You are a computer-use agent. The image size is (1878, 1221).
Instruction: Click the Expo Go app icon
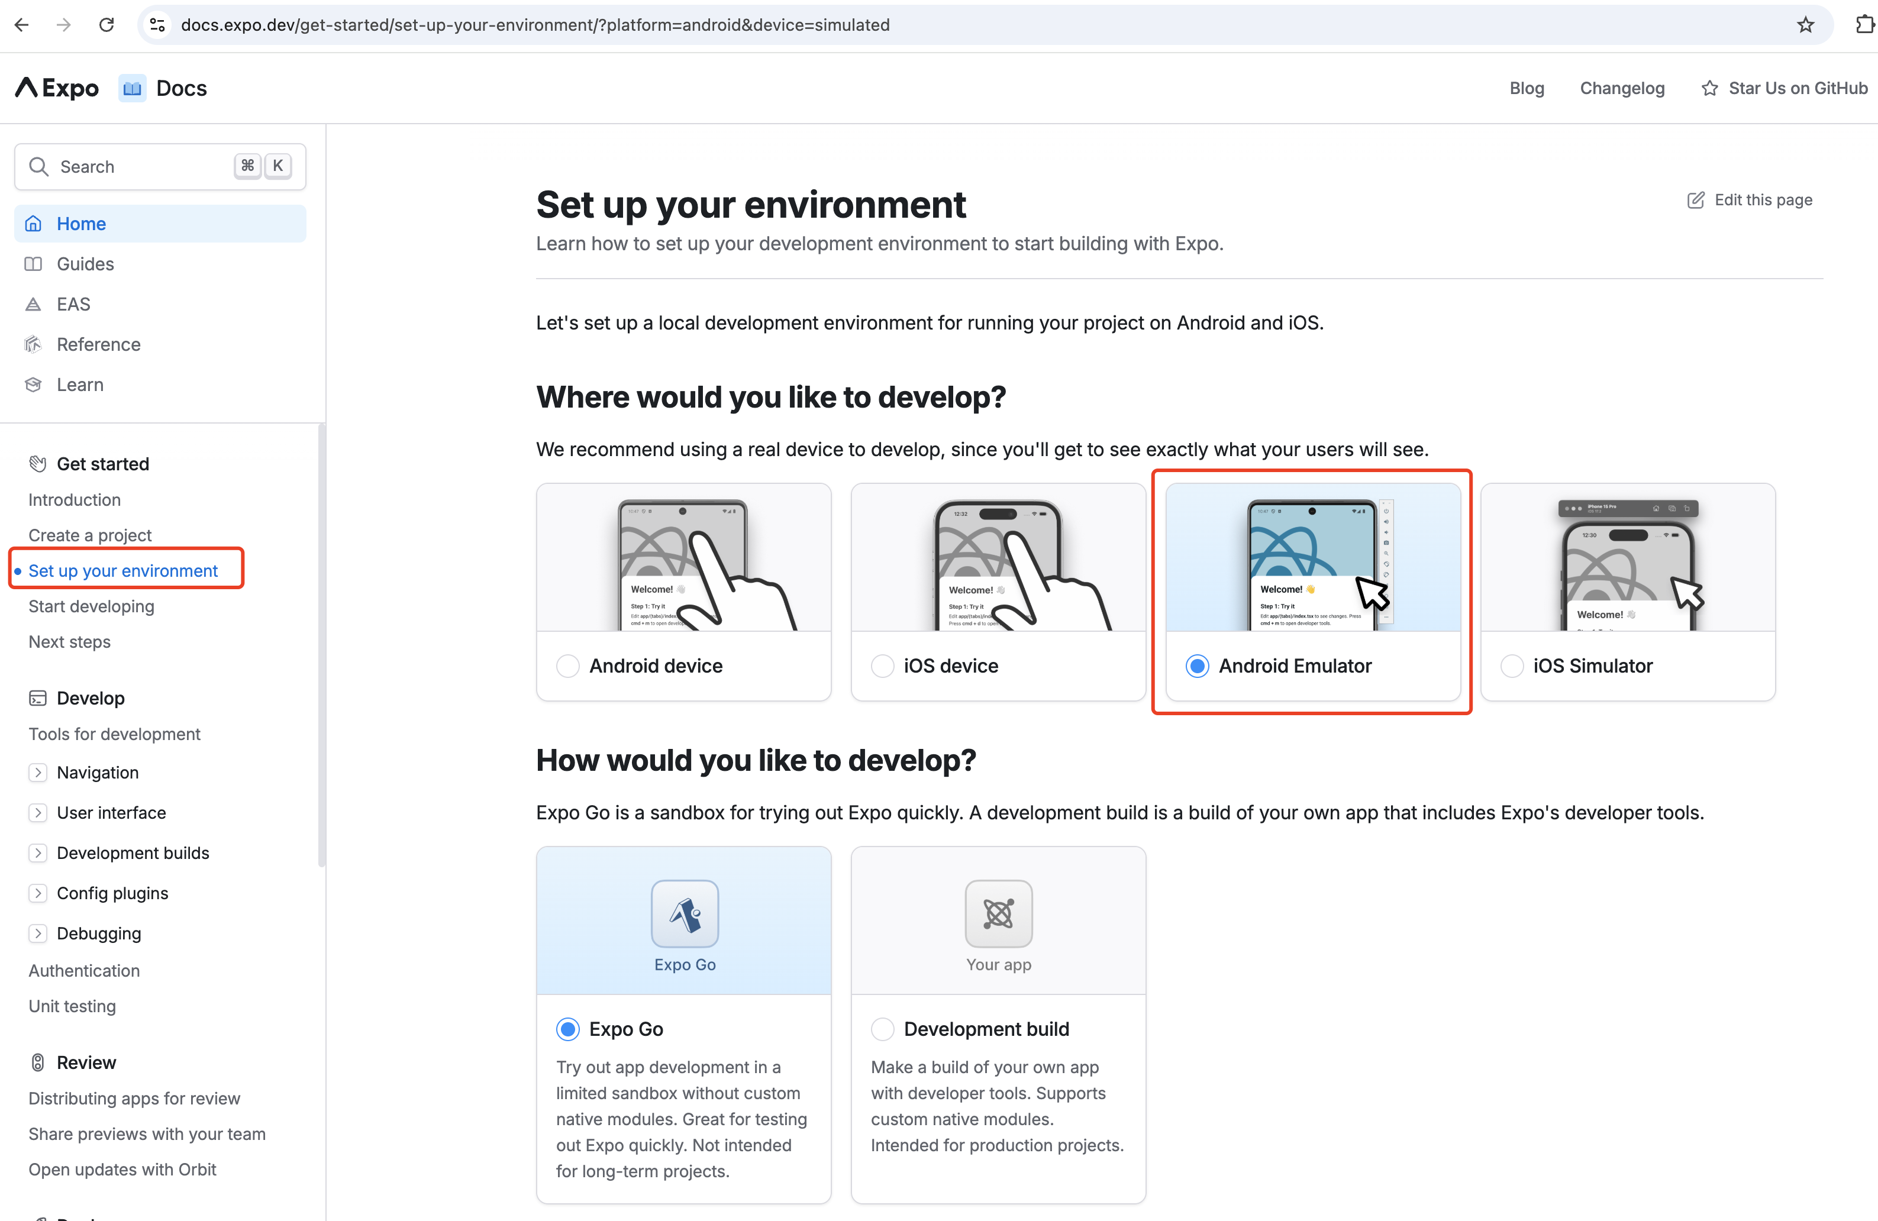coord(684,913)
